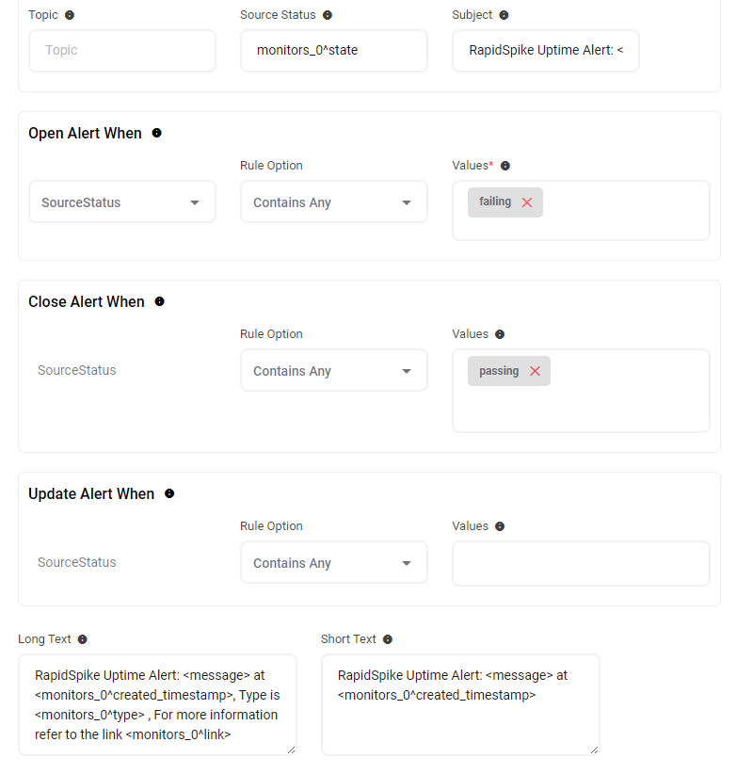Remove the failing value chip
736x774 pixels.
(x=527, y=202)
